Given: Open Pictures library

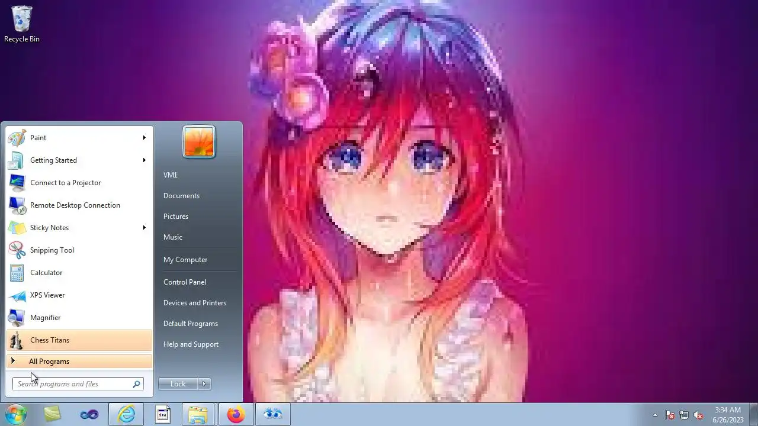Looking at the screenshot, I should pyautogui.click(x=176, y=217).
